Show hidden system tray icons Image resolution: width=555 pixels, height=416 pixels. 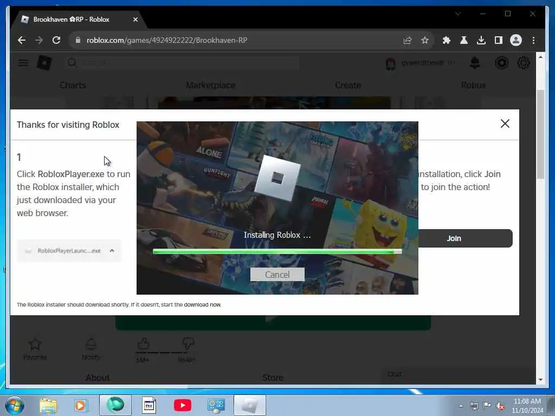[461, 406]
